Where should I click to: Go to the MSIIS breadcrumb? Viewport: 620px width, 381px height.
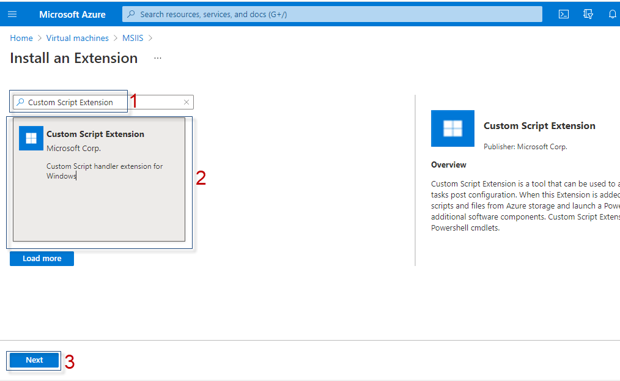pyautogui.click(x=133, y=38)
